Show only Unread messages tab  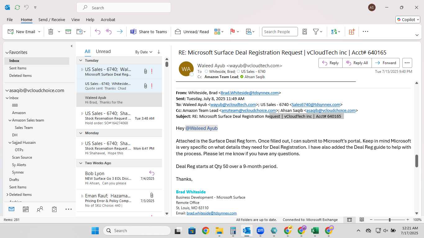(103, 51)
